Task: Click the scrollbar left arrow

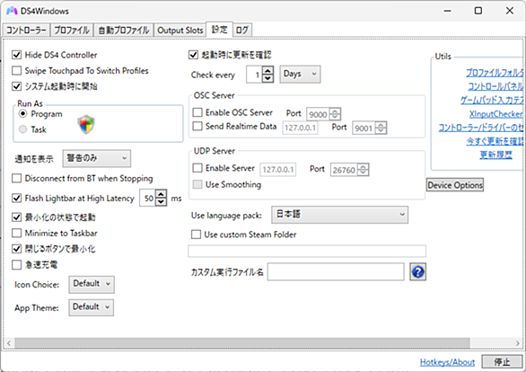Action: pyautogui.click(x=9, y=343)
